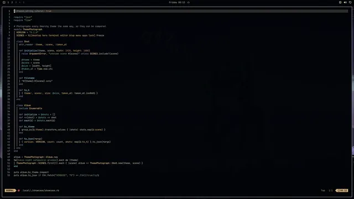Click the album = ThemePhotograph::Album.new line

pos(35,157)
